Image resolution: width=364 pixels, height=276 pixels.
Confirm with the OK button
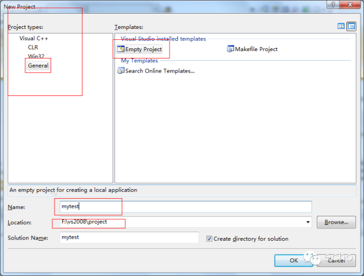[293, 261]
